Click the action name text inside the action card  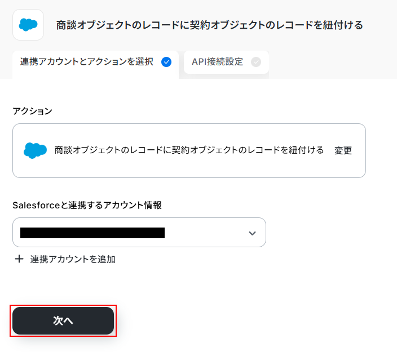[189, 150]
